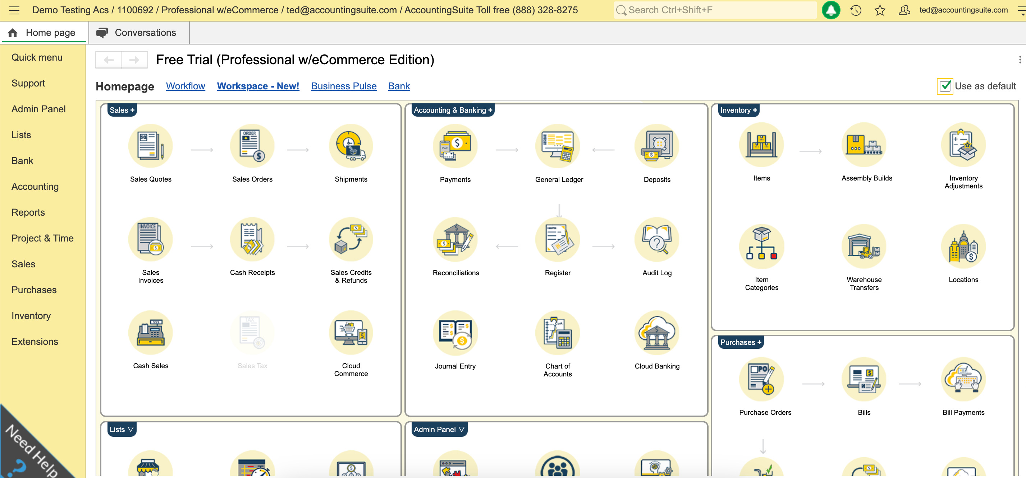Viewport: 1026px width, 478px height.
Task: Open the Business Pulse link
Action: pos(343,86)
